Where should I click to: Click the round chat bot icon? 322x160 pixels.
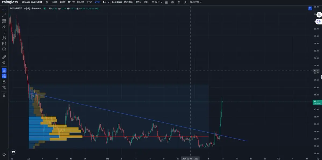click(319, 21)
